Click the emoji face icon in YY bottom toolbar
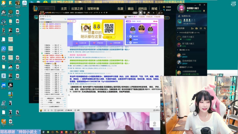Viewport: 238px width, 134px height. (x=45, y=110)
